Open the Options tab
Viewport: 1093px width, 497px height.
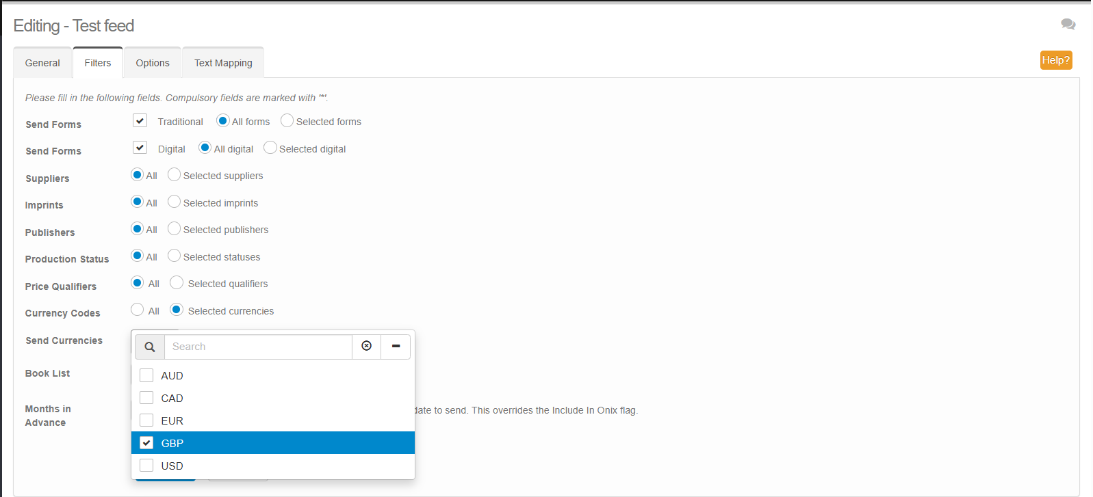tap(152, 63)
